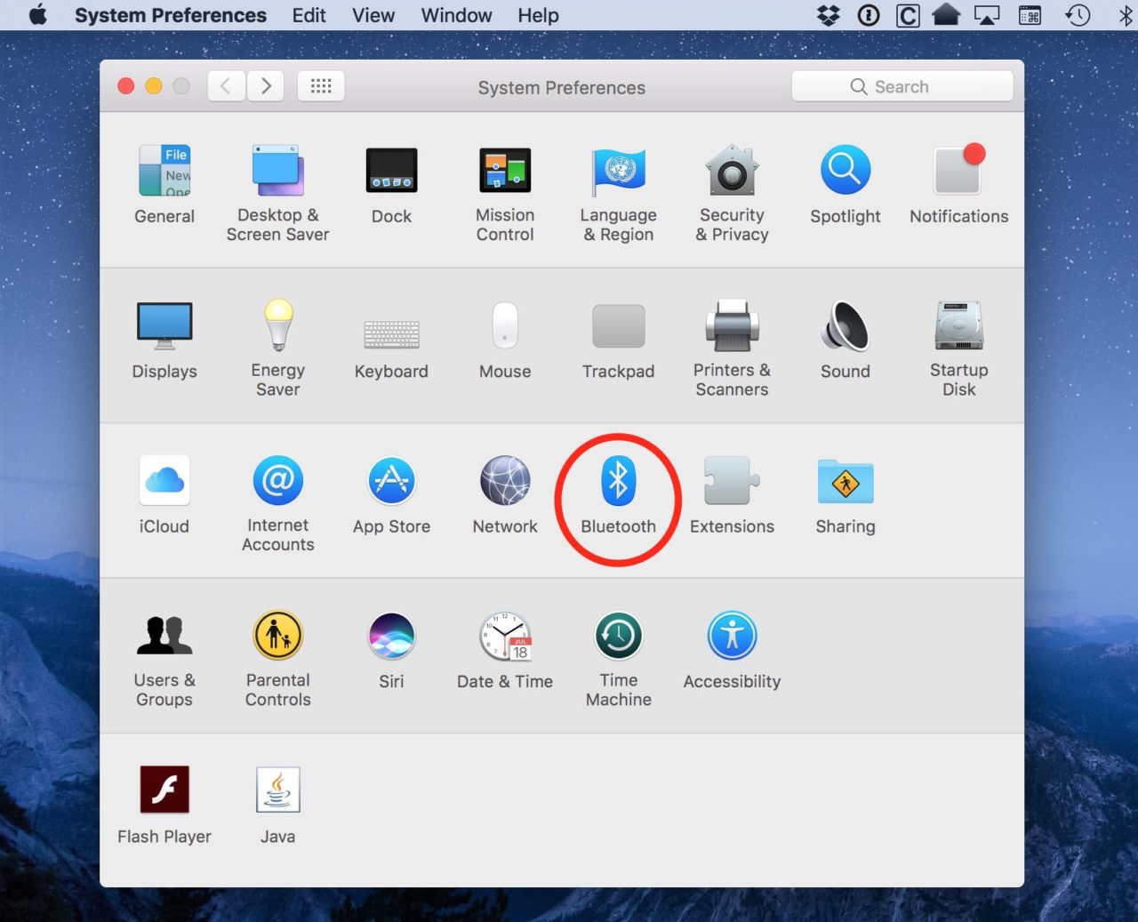Click the Bluetooth menu bar status icon
Image resolution: width=1138 pixels, height=922 pixels.
click(x=1126, y=15)
